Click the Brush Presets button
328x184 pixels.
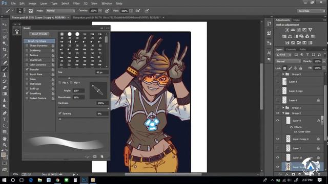pyautogui.click(x=39, y=34)
